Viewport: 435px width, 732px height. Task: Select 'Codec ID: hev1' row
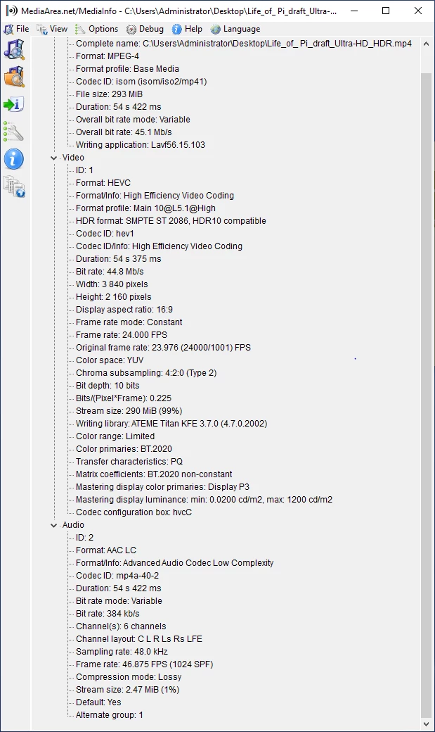pyautogui.click(x=105, y=234)
